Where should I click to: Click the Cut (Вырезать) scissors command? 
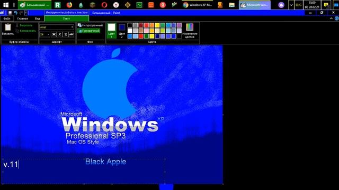tap(24, 25)
